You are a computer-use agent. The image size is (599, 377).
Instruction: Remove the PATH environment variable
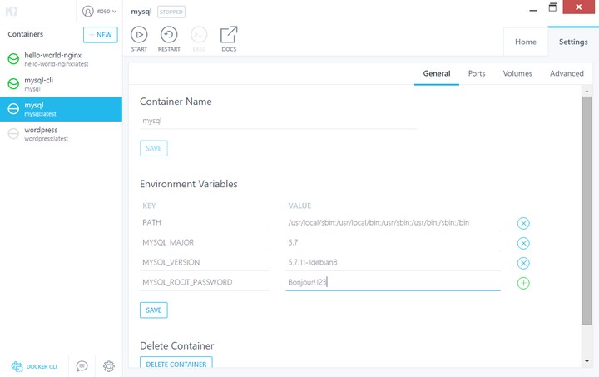[x=523, y=223]
